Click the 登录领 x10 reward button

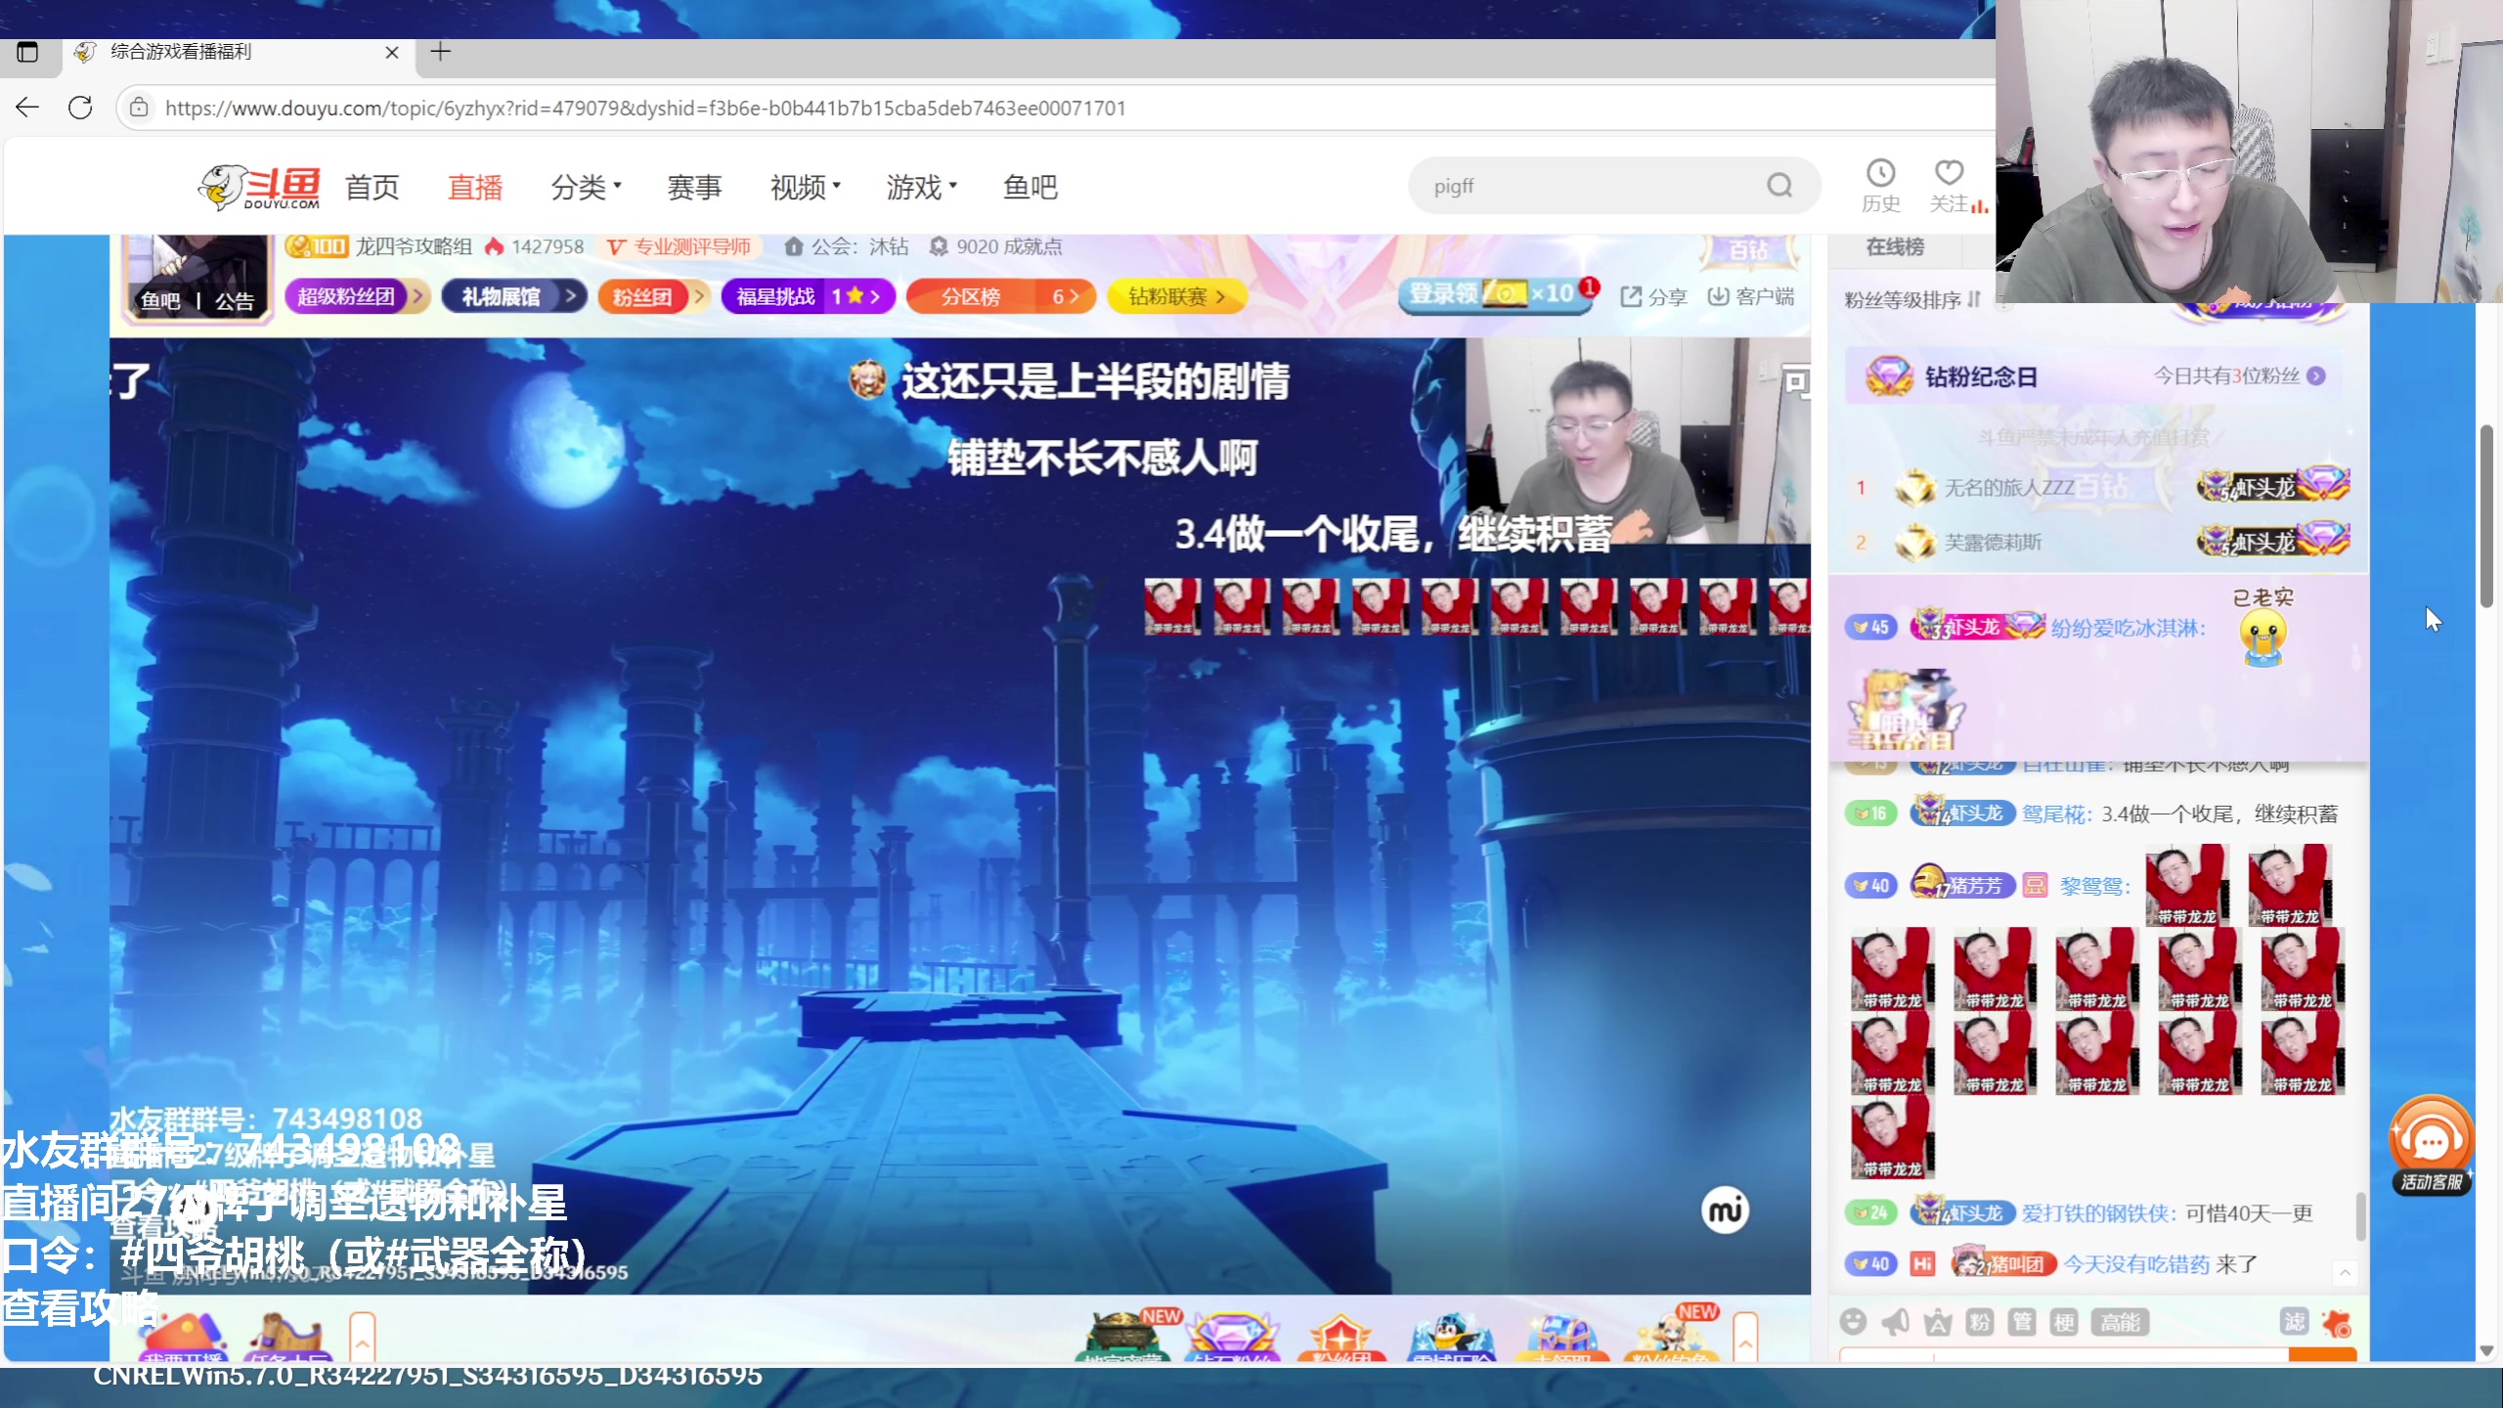(1496, 294)
